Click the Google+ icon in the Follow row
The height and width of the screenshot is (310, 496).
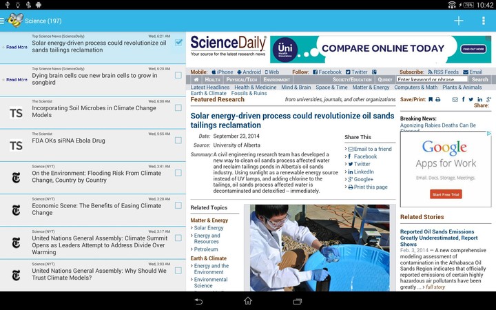(374, 72)
